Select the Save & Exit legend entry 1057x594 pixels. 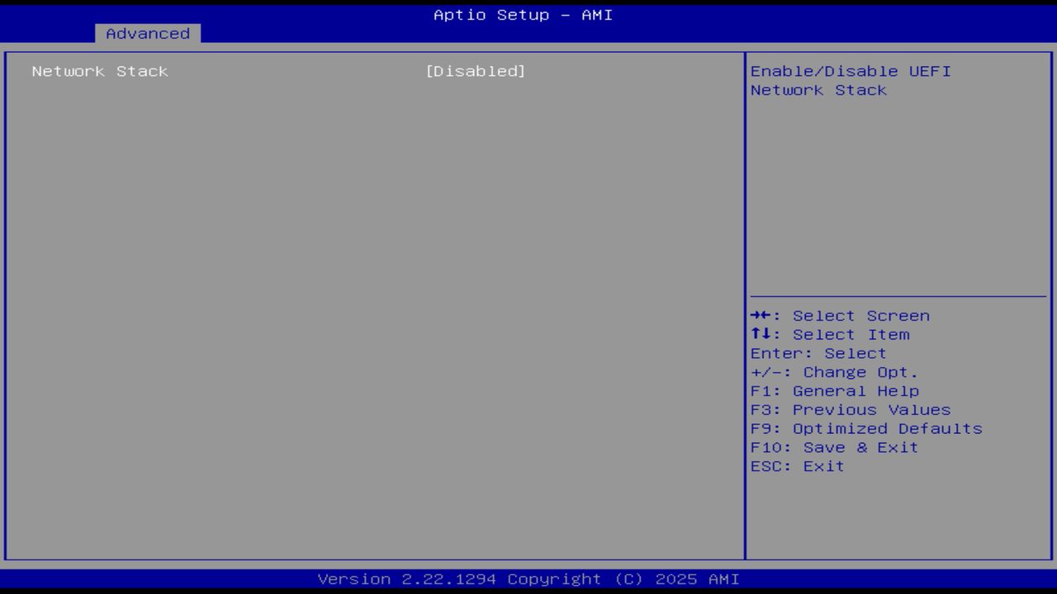click(834, 447)
